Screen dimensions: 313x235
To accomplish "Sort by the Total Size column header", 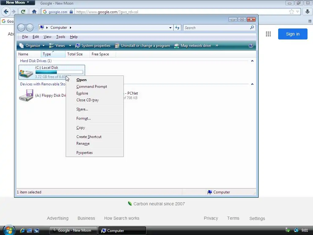I will (x=78, y=54).
